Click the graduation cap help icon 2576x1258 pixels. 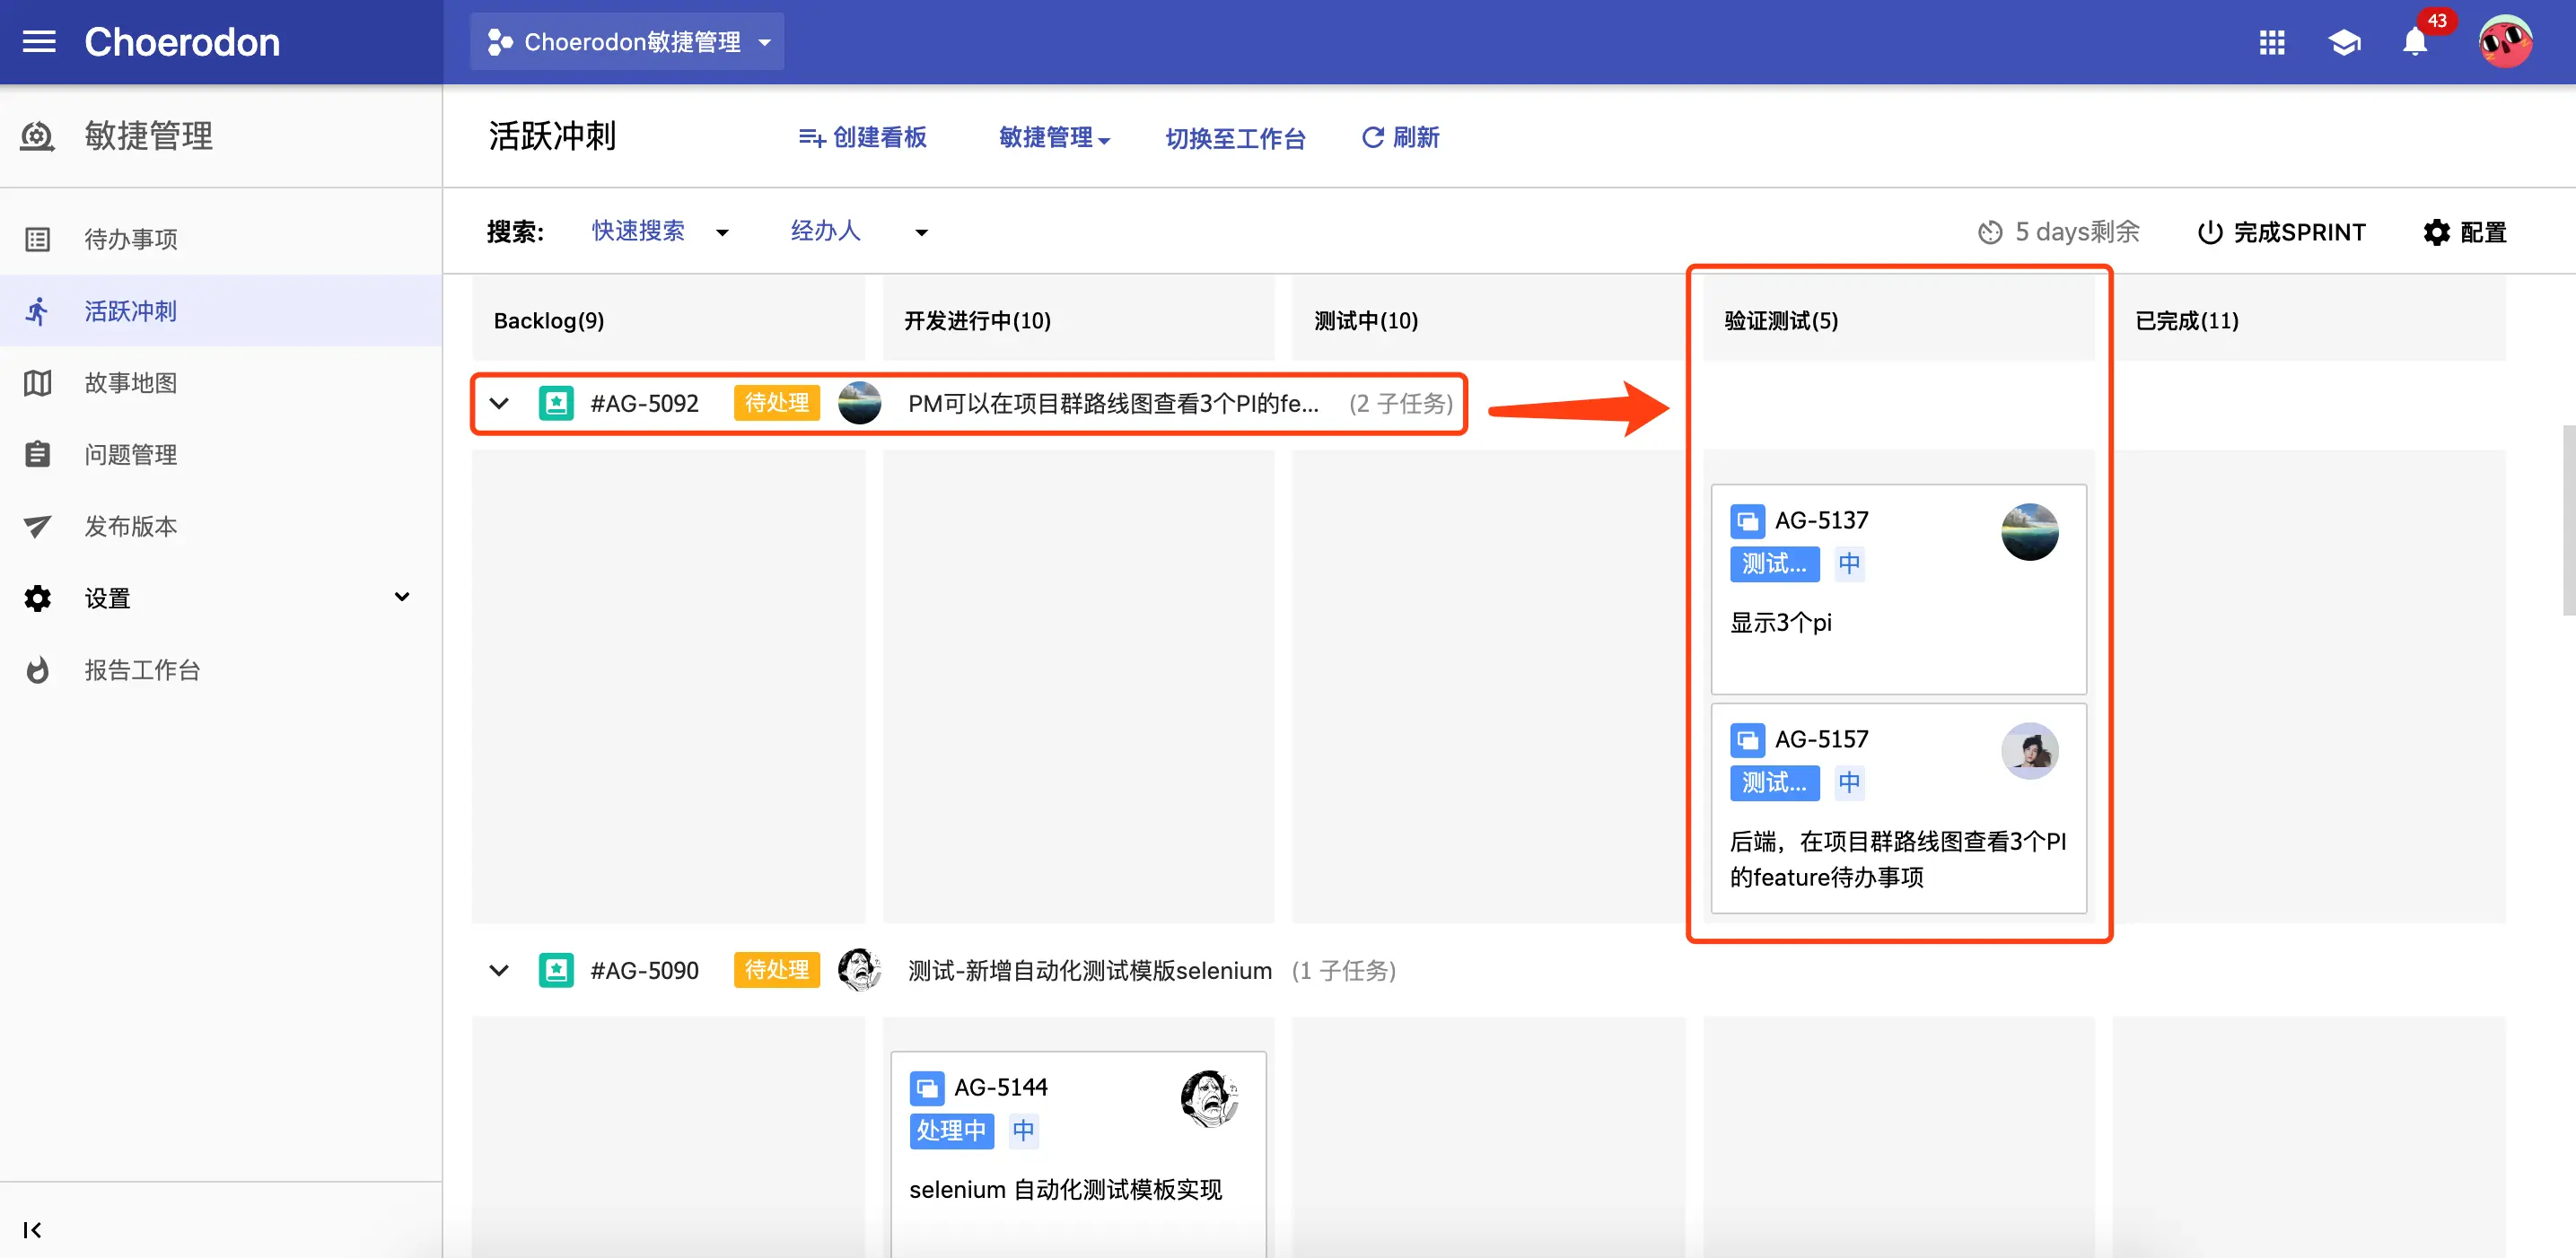point(2343,42)
